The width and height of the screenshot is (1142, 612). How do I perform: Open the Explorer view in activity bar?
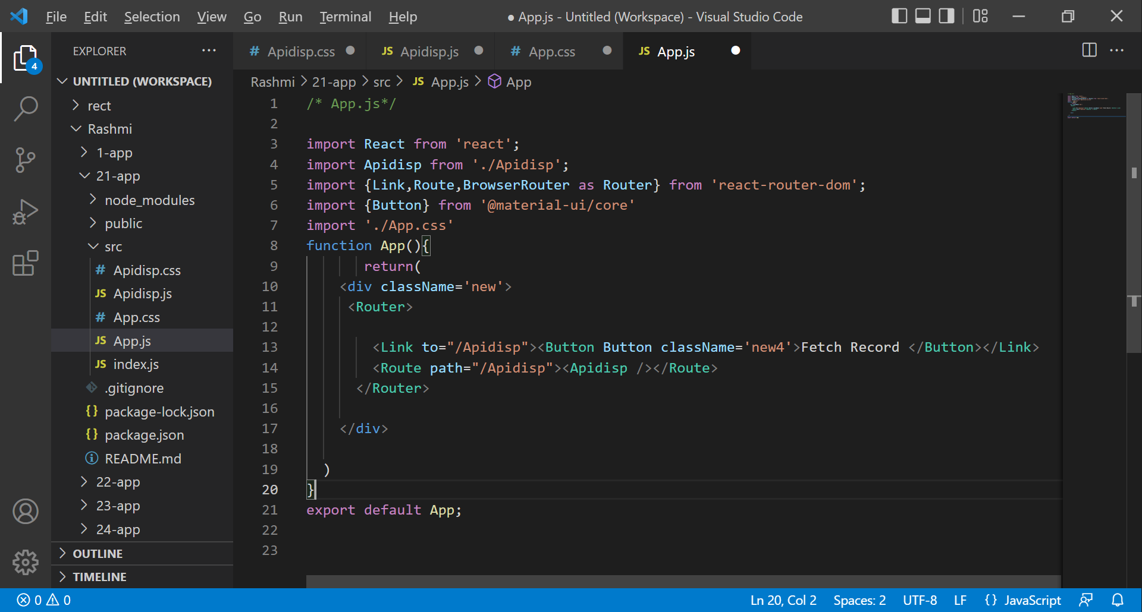26,59
